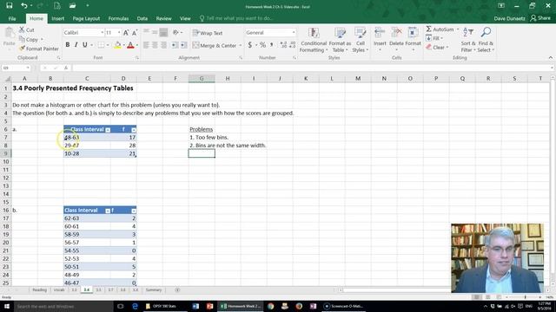
Task: Click the Undo arrow in the Quick Access Toolbar
Action: click(23, 6)
